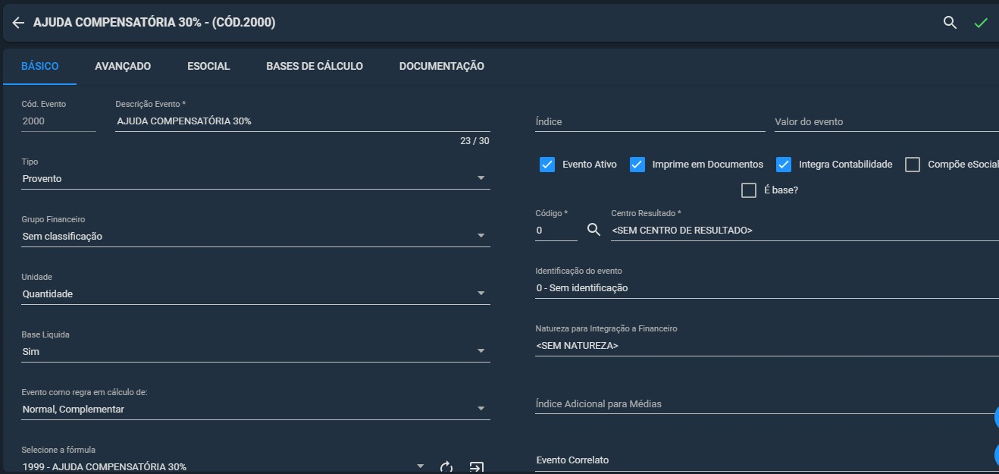Select the ESOCIAL tab
Screen dimensions: 999x474
208,66
